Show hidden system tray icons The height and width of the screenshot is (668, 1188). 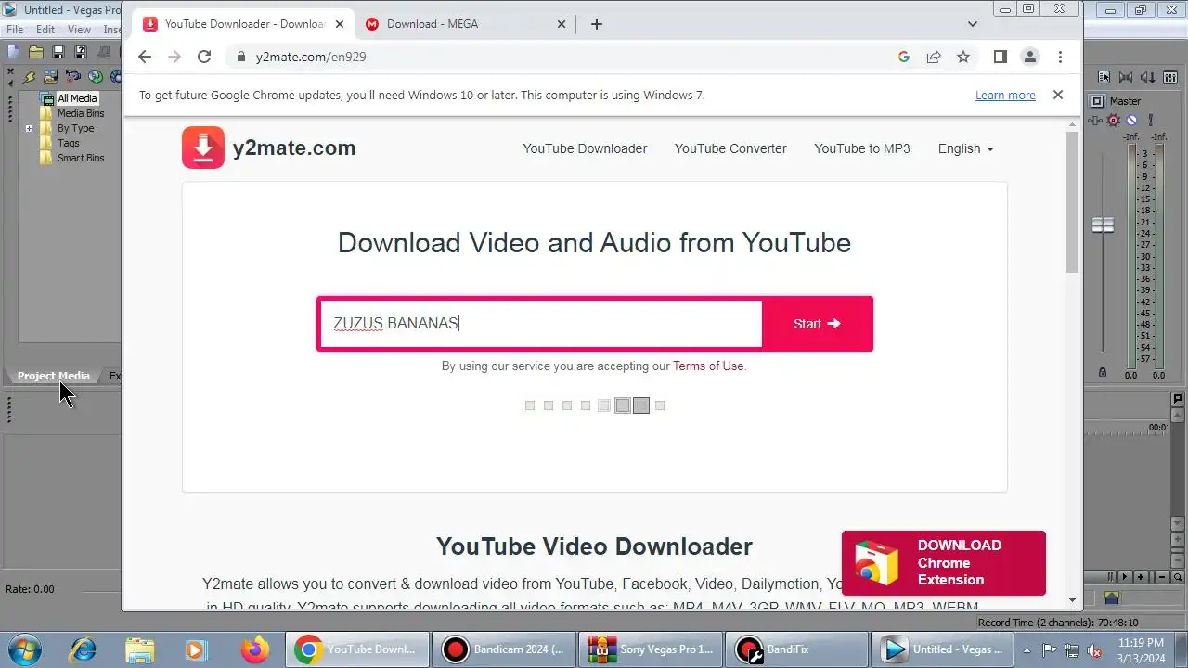(x=1027, y=649)
